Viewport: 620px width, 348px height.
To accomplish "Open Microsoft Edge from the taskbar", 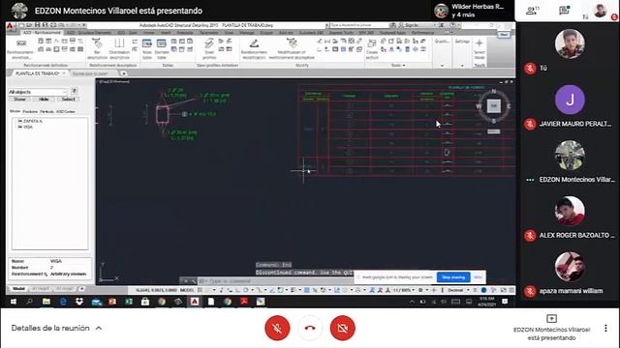I will (63, 302).
